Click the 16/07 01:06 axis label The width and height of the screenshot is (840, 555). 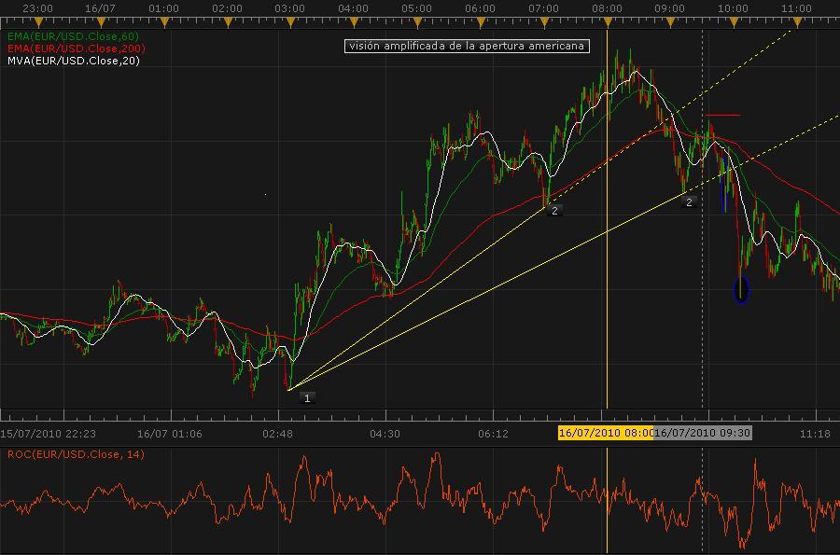170,434
